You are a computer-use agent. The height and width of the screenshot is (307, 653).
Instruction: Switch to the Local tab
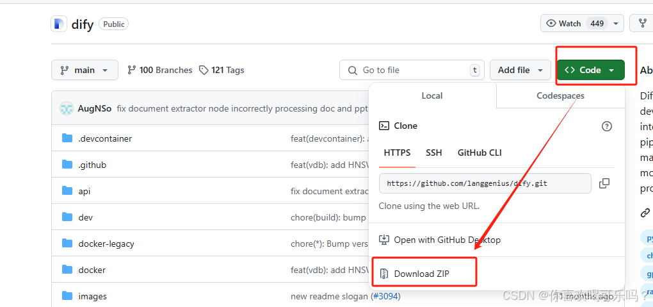[x=432, y=96]
